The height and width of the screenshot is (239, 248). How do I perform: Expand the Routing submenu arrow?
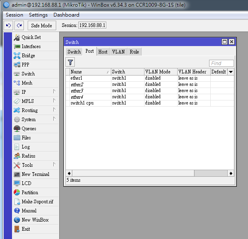pyautogui.click(x=54, y=110)
